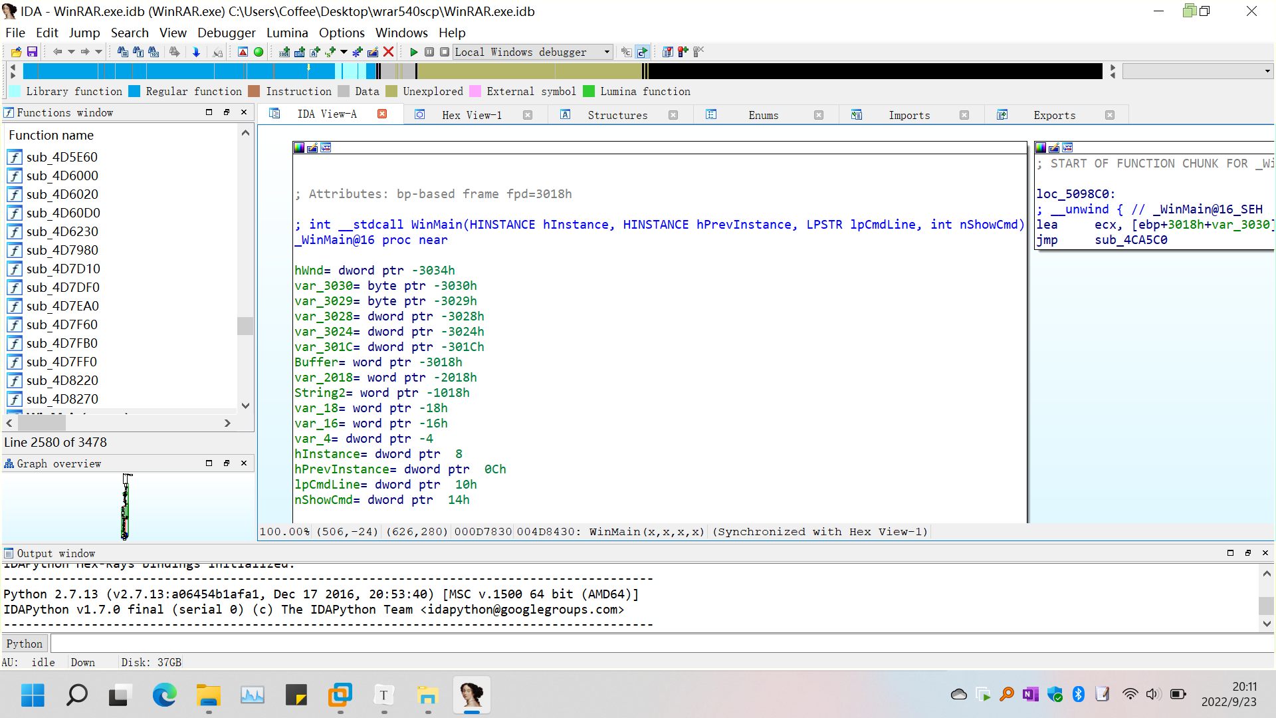Open the Search menu
The height and width of the screenshot is (718, 1276).
130,33
